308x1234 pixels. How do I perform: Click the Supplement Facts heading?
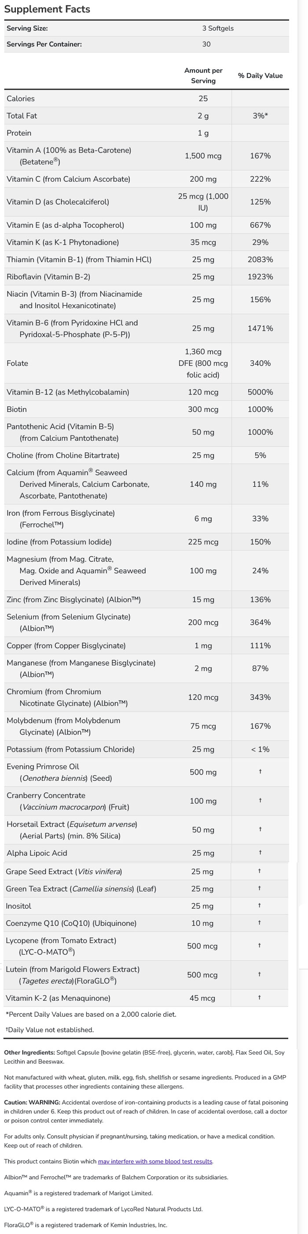pos(47,9)
